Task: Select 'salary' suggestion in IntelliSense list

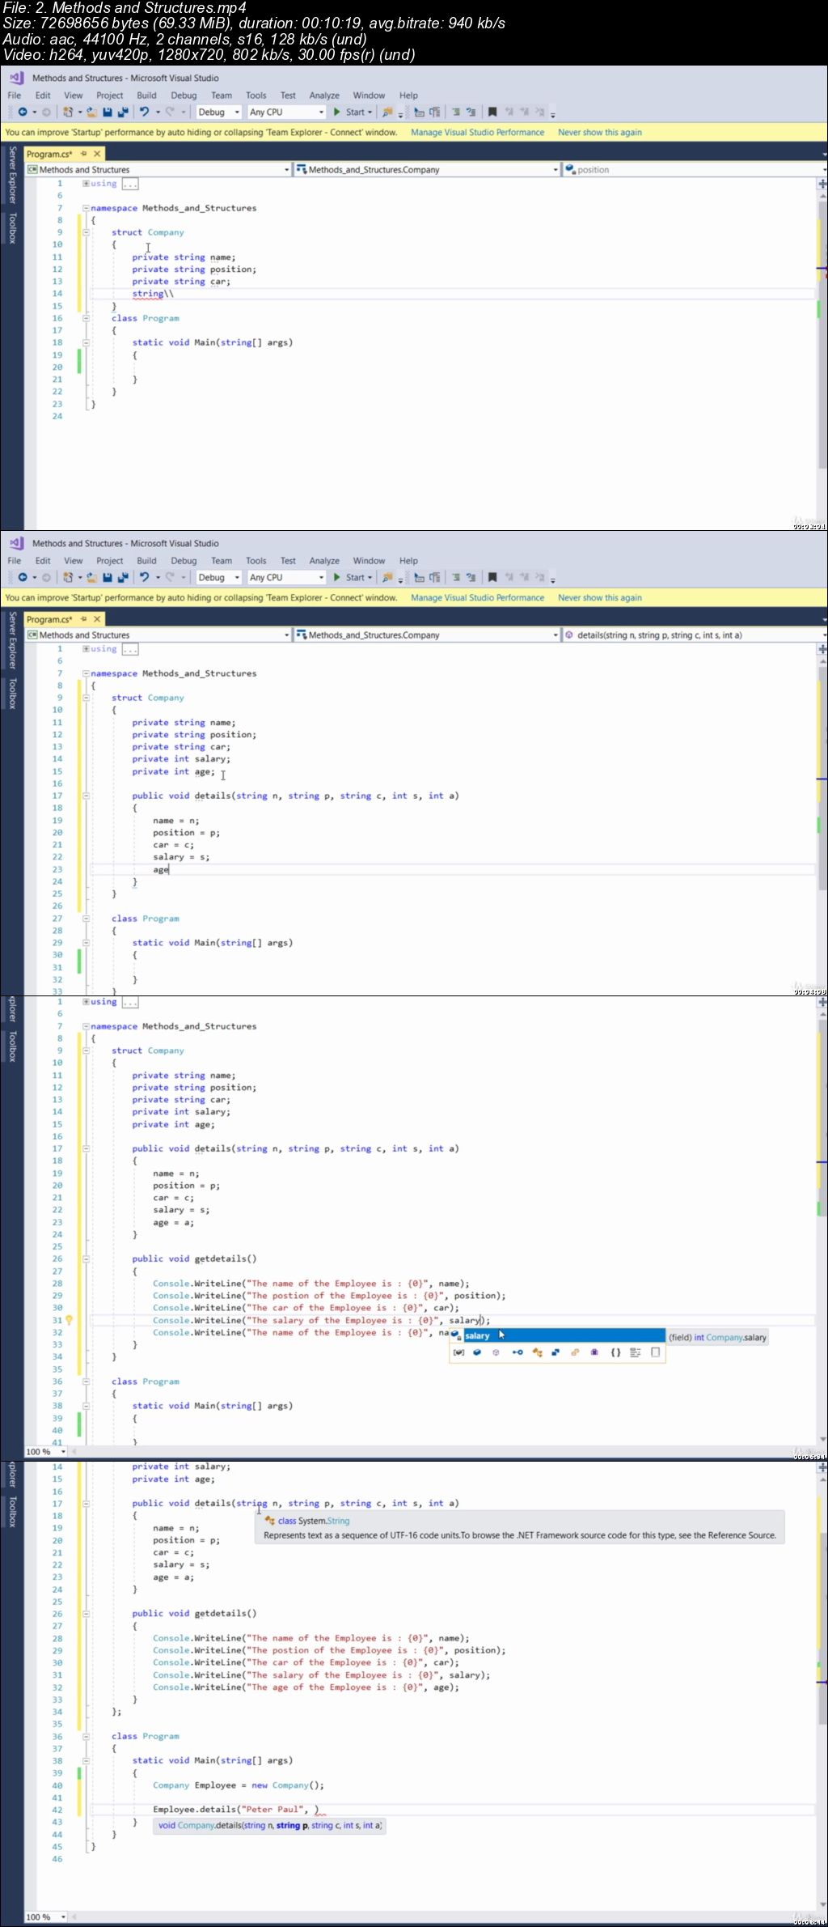Action: pos(557,1335)
